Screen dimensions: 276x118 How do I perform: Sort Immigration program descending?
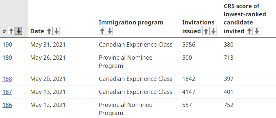[x=109, y=31]
